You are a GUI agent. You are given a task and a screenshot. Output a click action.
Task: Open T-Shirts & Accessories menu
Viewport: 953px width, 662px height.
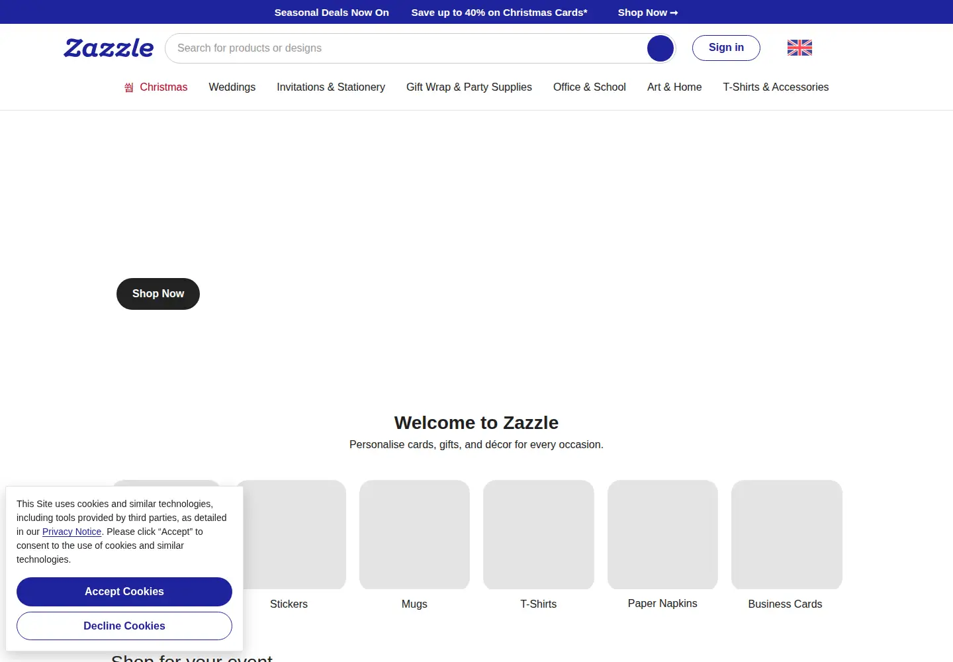[776, 87]
